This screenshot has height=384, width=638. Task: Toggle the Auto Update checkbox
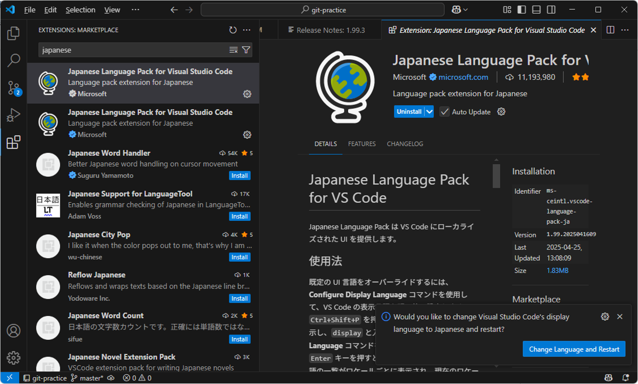(444, 112)
